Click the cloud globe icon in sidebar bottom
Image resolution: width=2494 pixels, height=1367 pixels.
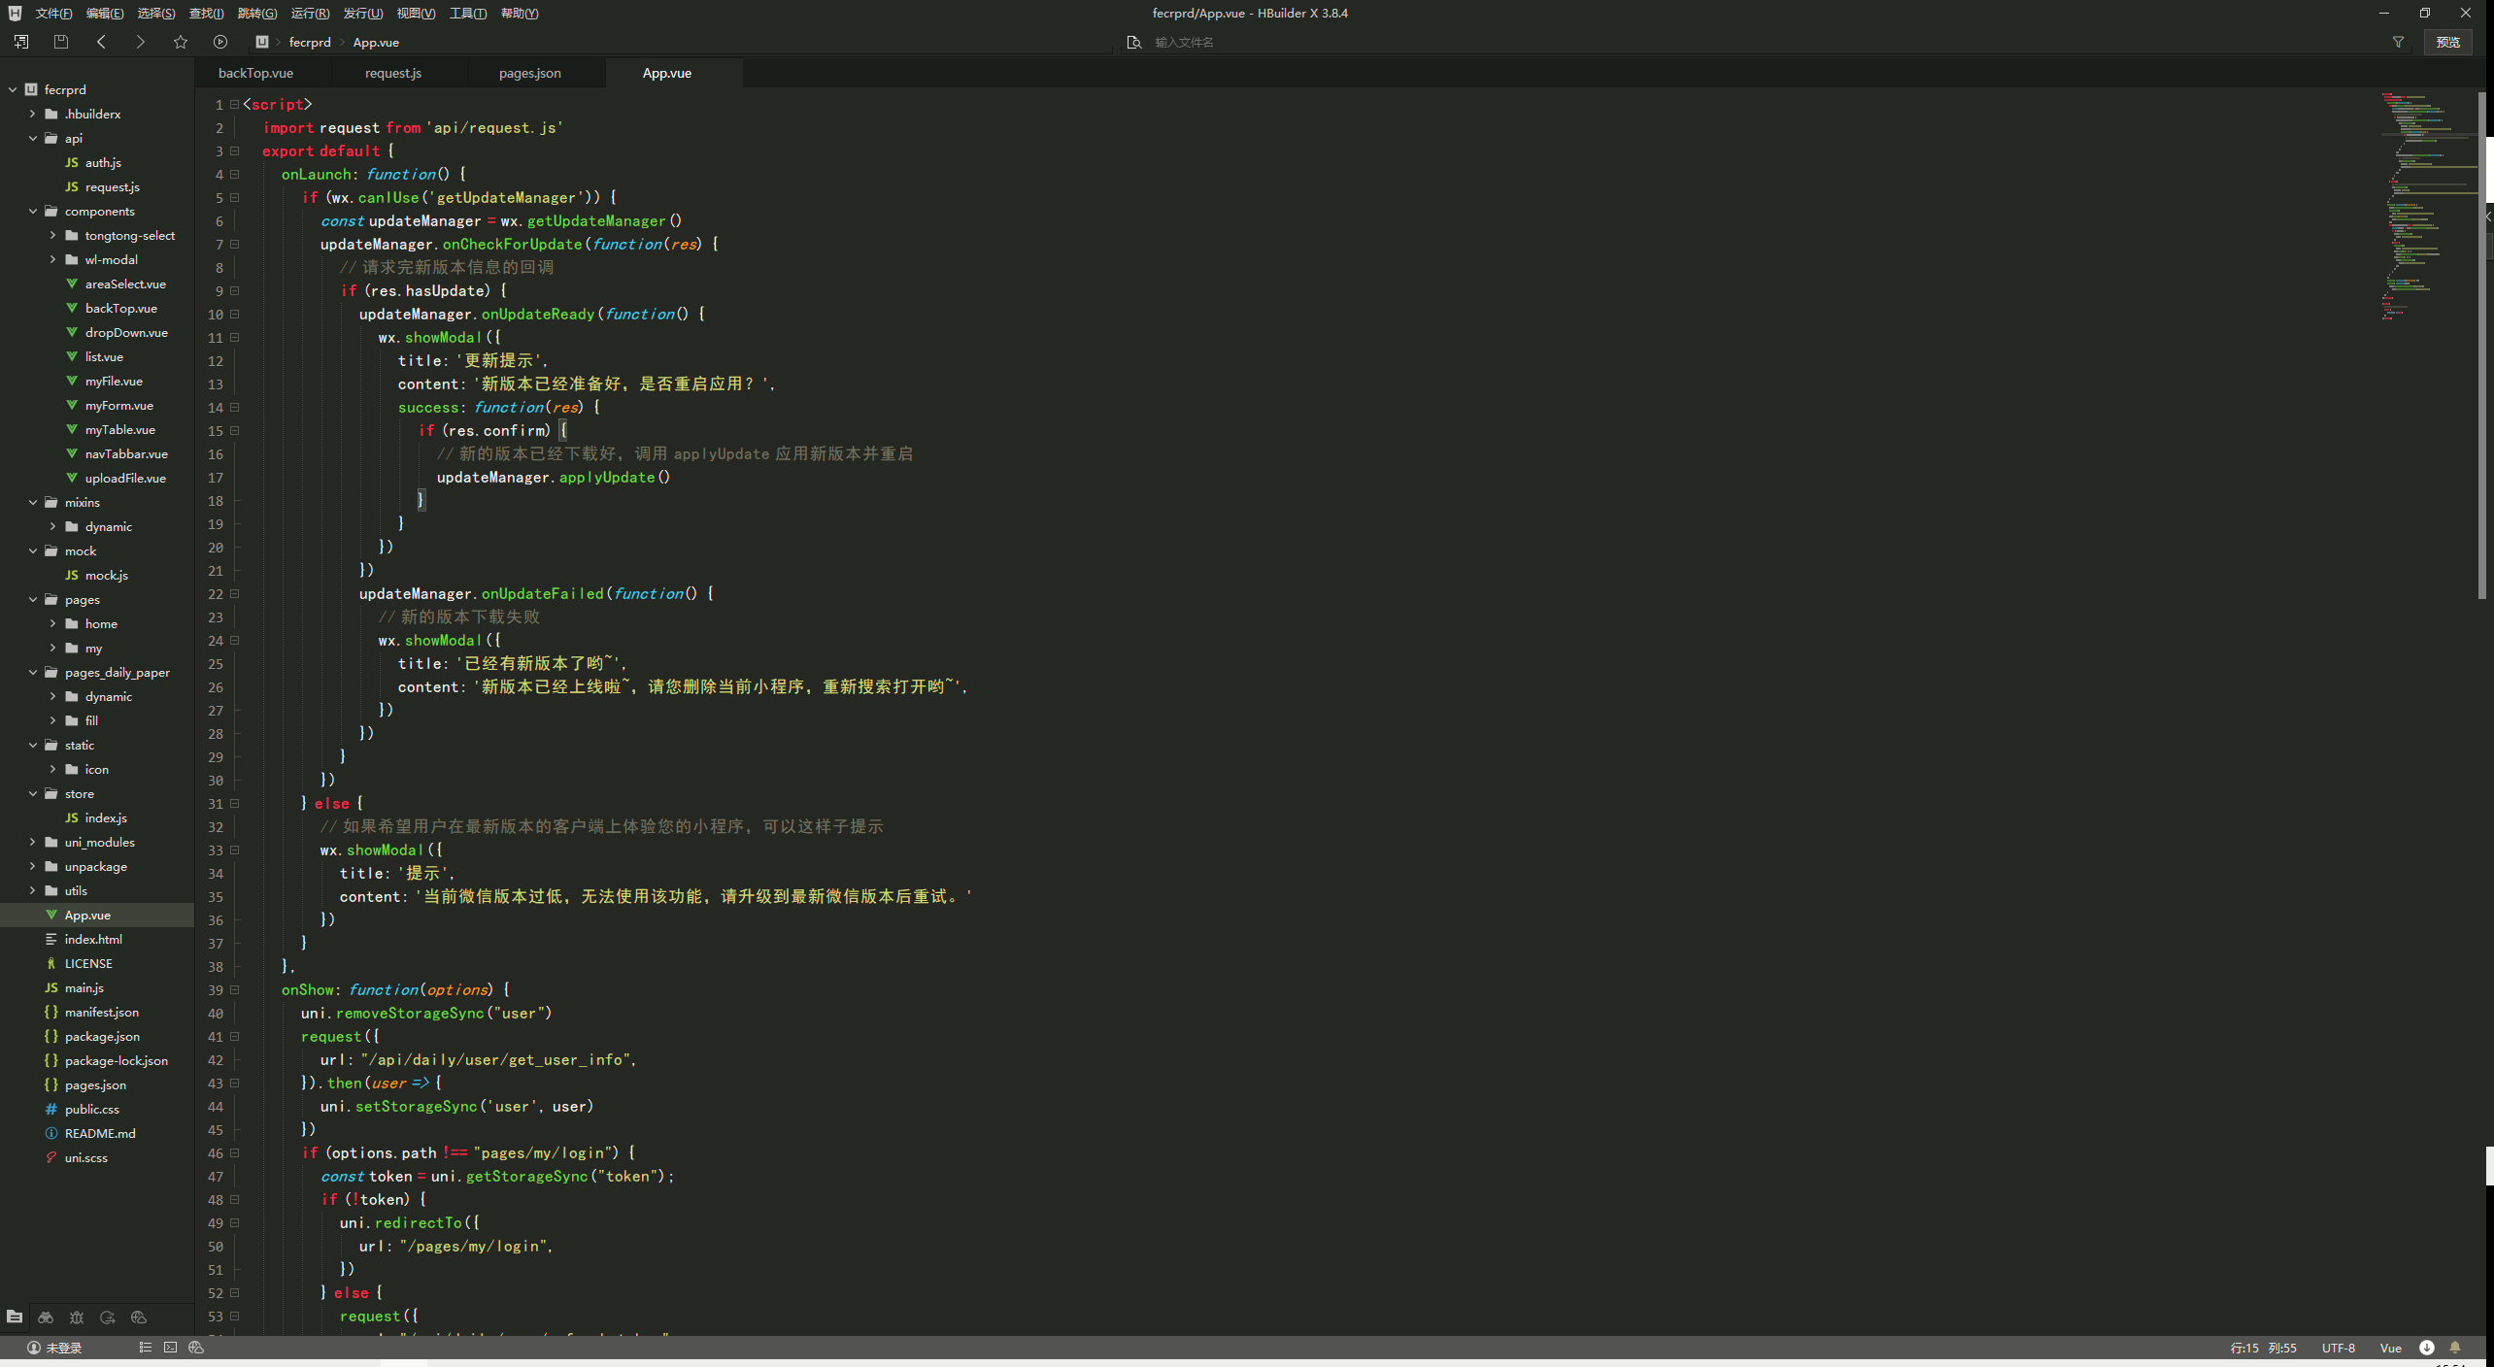139,1317
